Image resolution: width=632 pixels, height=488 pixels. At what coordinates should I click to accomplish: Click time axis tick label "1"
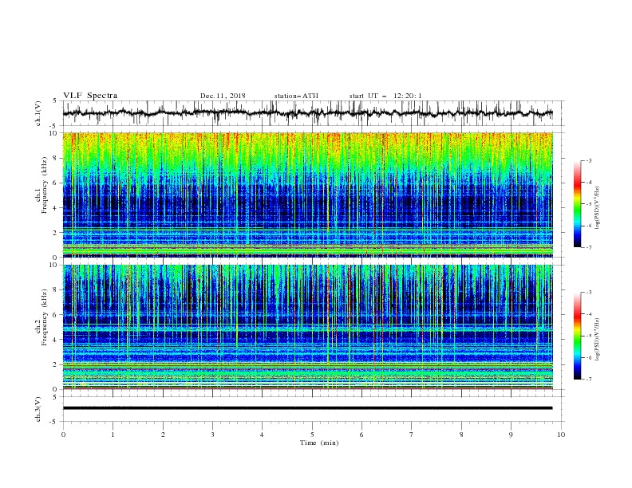[x=113, y=435]
